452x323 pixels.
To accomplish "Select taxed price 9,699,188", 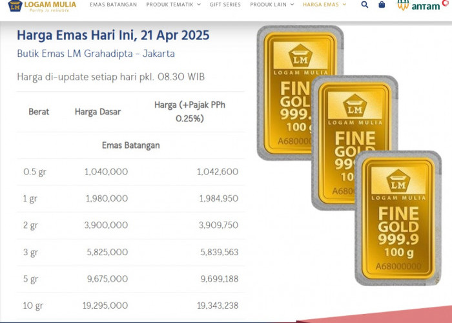I will pos(220,279).
